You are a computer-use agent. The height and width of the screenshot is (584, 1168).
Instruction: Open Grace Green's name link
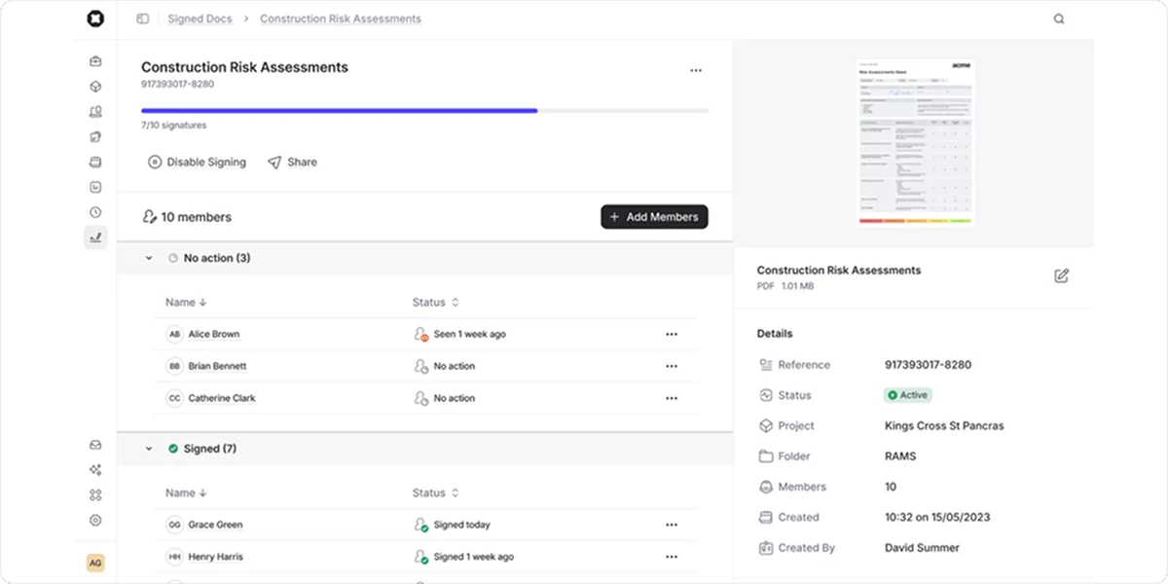tap(215, 525)
